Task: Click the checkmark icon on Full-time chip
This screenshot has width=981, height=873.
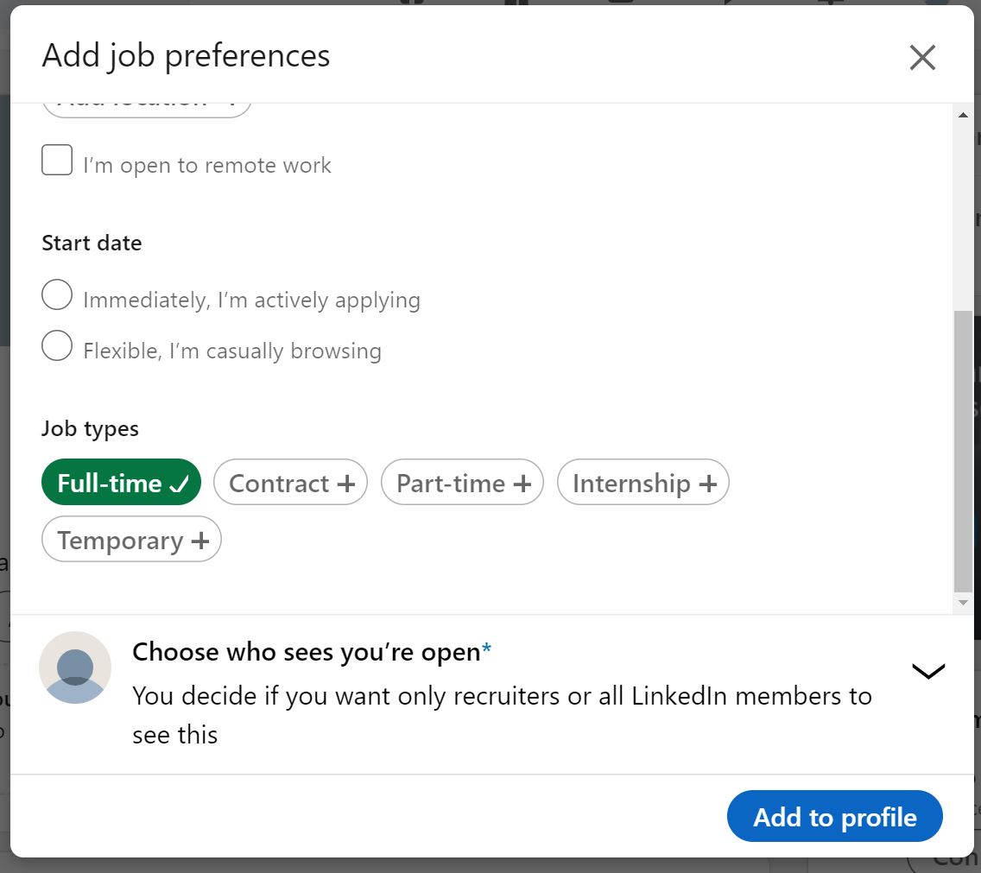Action: 179,484
